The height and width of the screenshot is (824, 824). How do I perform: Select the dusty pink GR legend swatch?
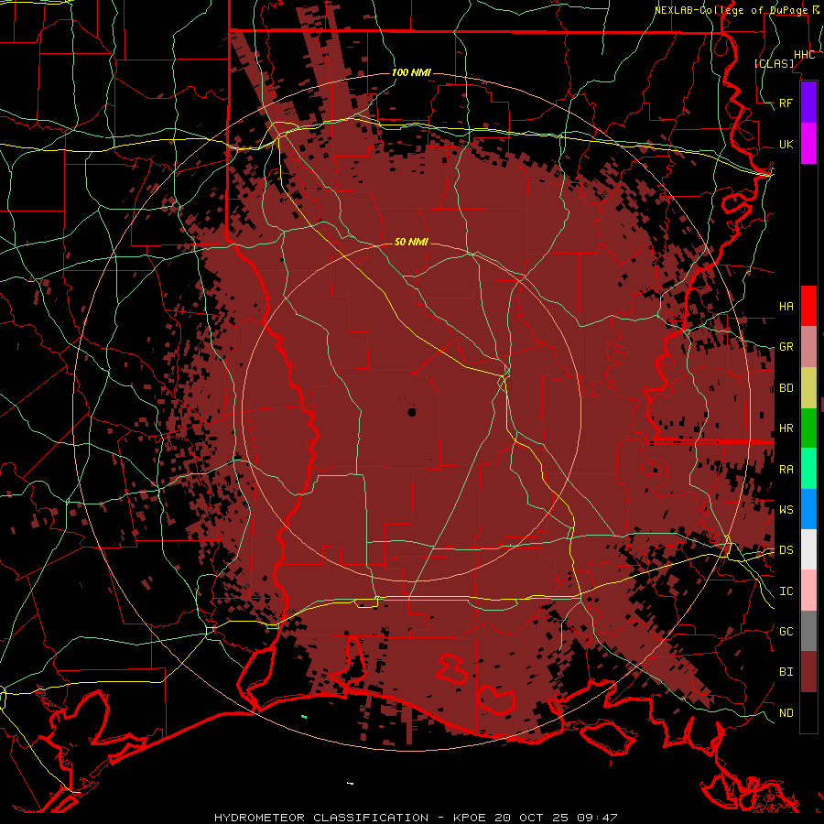coord(808,347)
